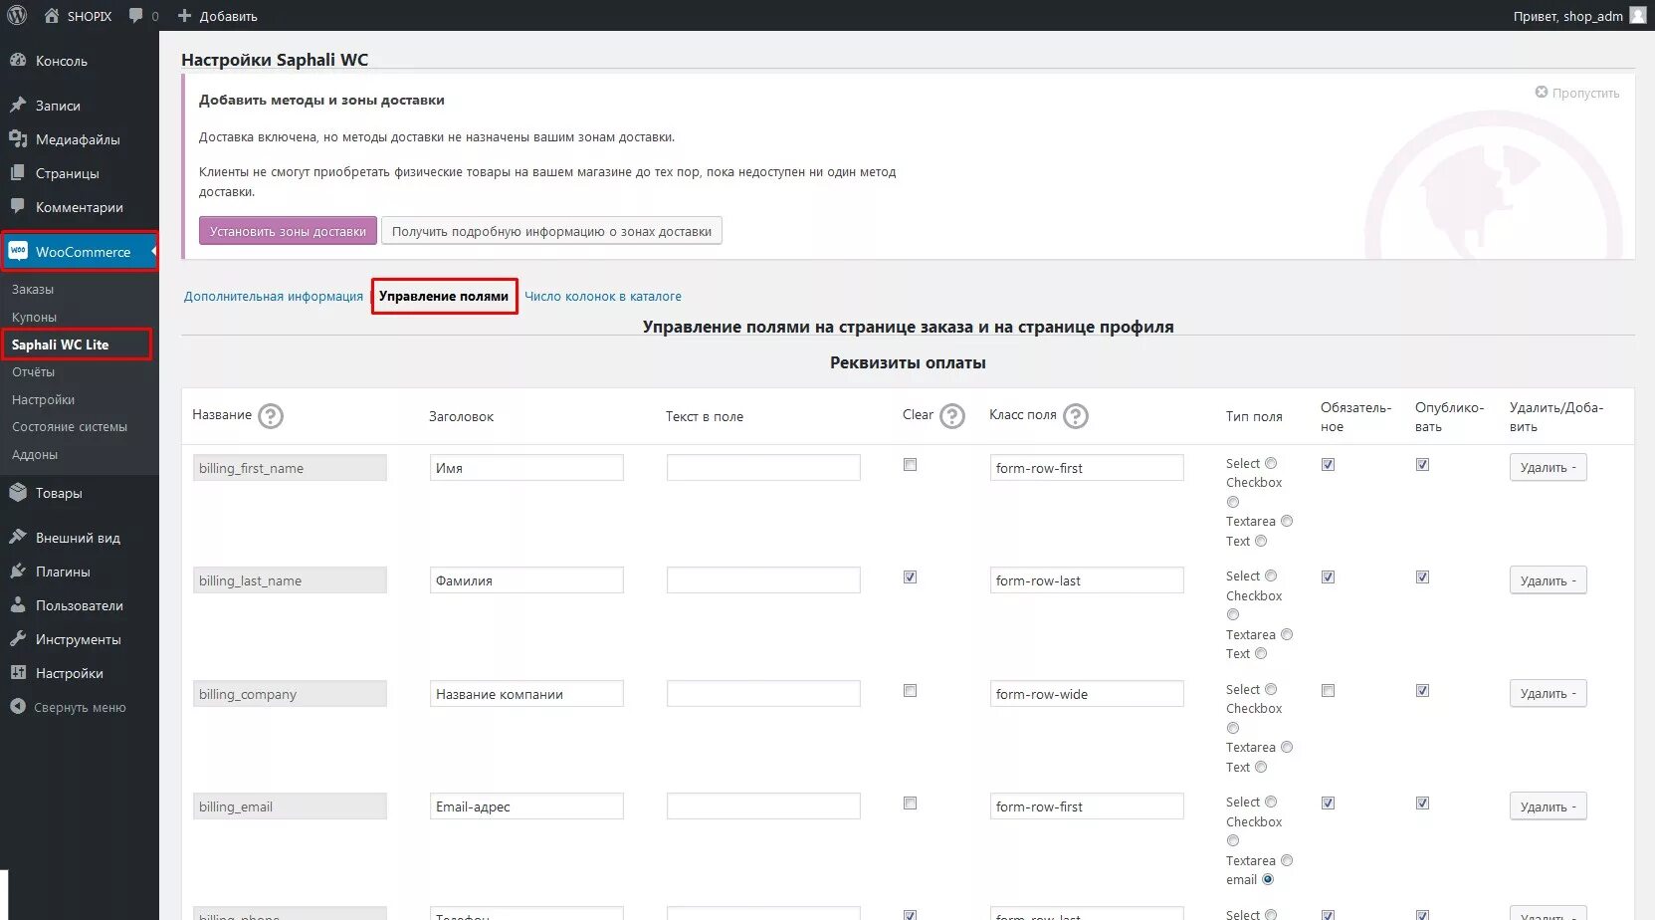Show help for the Класс поля column
Image resolution: width=1655 pixels, height=920 pixels.
[1076, 415]
